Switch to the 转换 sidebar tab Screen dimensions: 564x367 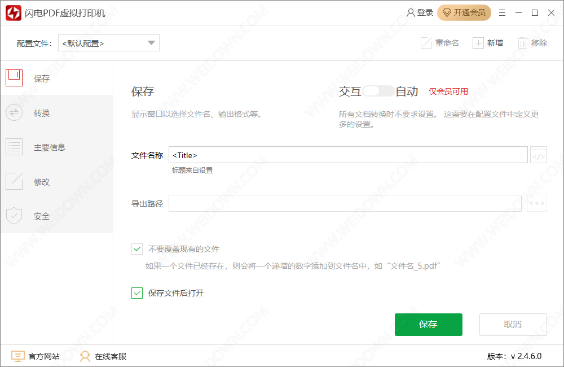57,113
